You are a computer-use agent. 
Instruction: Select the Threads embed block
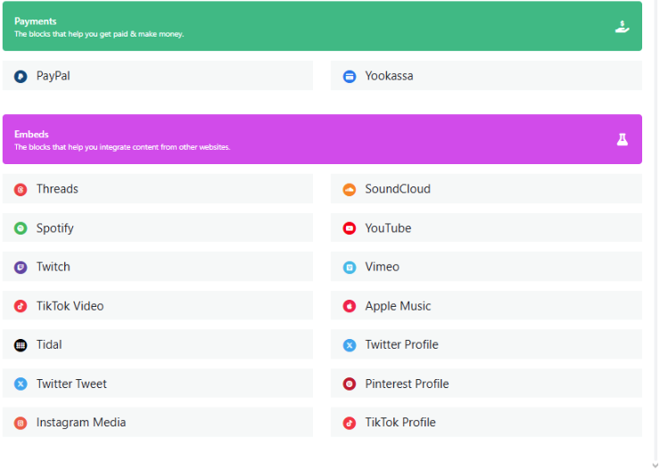[x=158, y=188]
